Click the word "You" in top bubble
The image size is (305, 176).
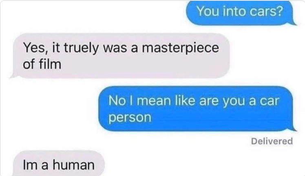[x=208, y=11]
